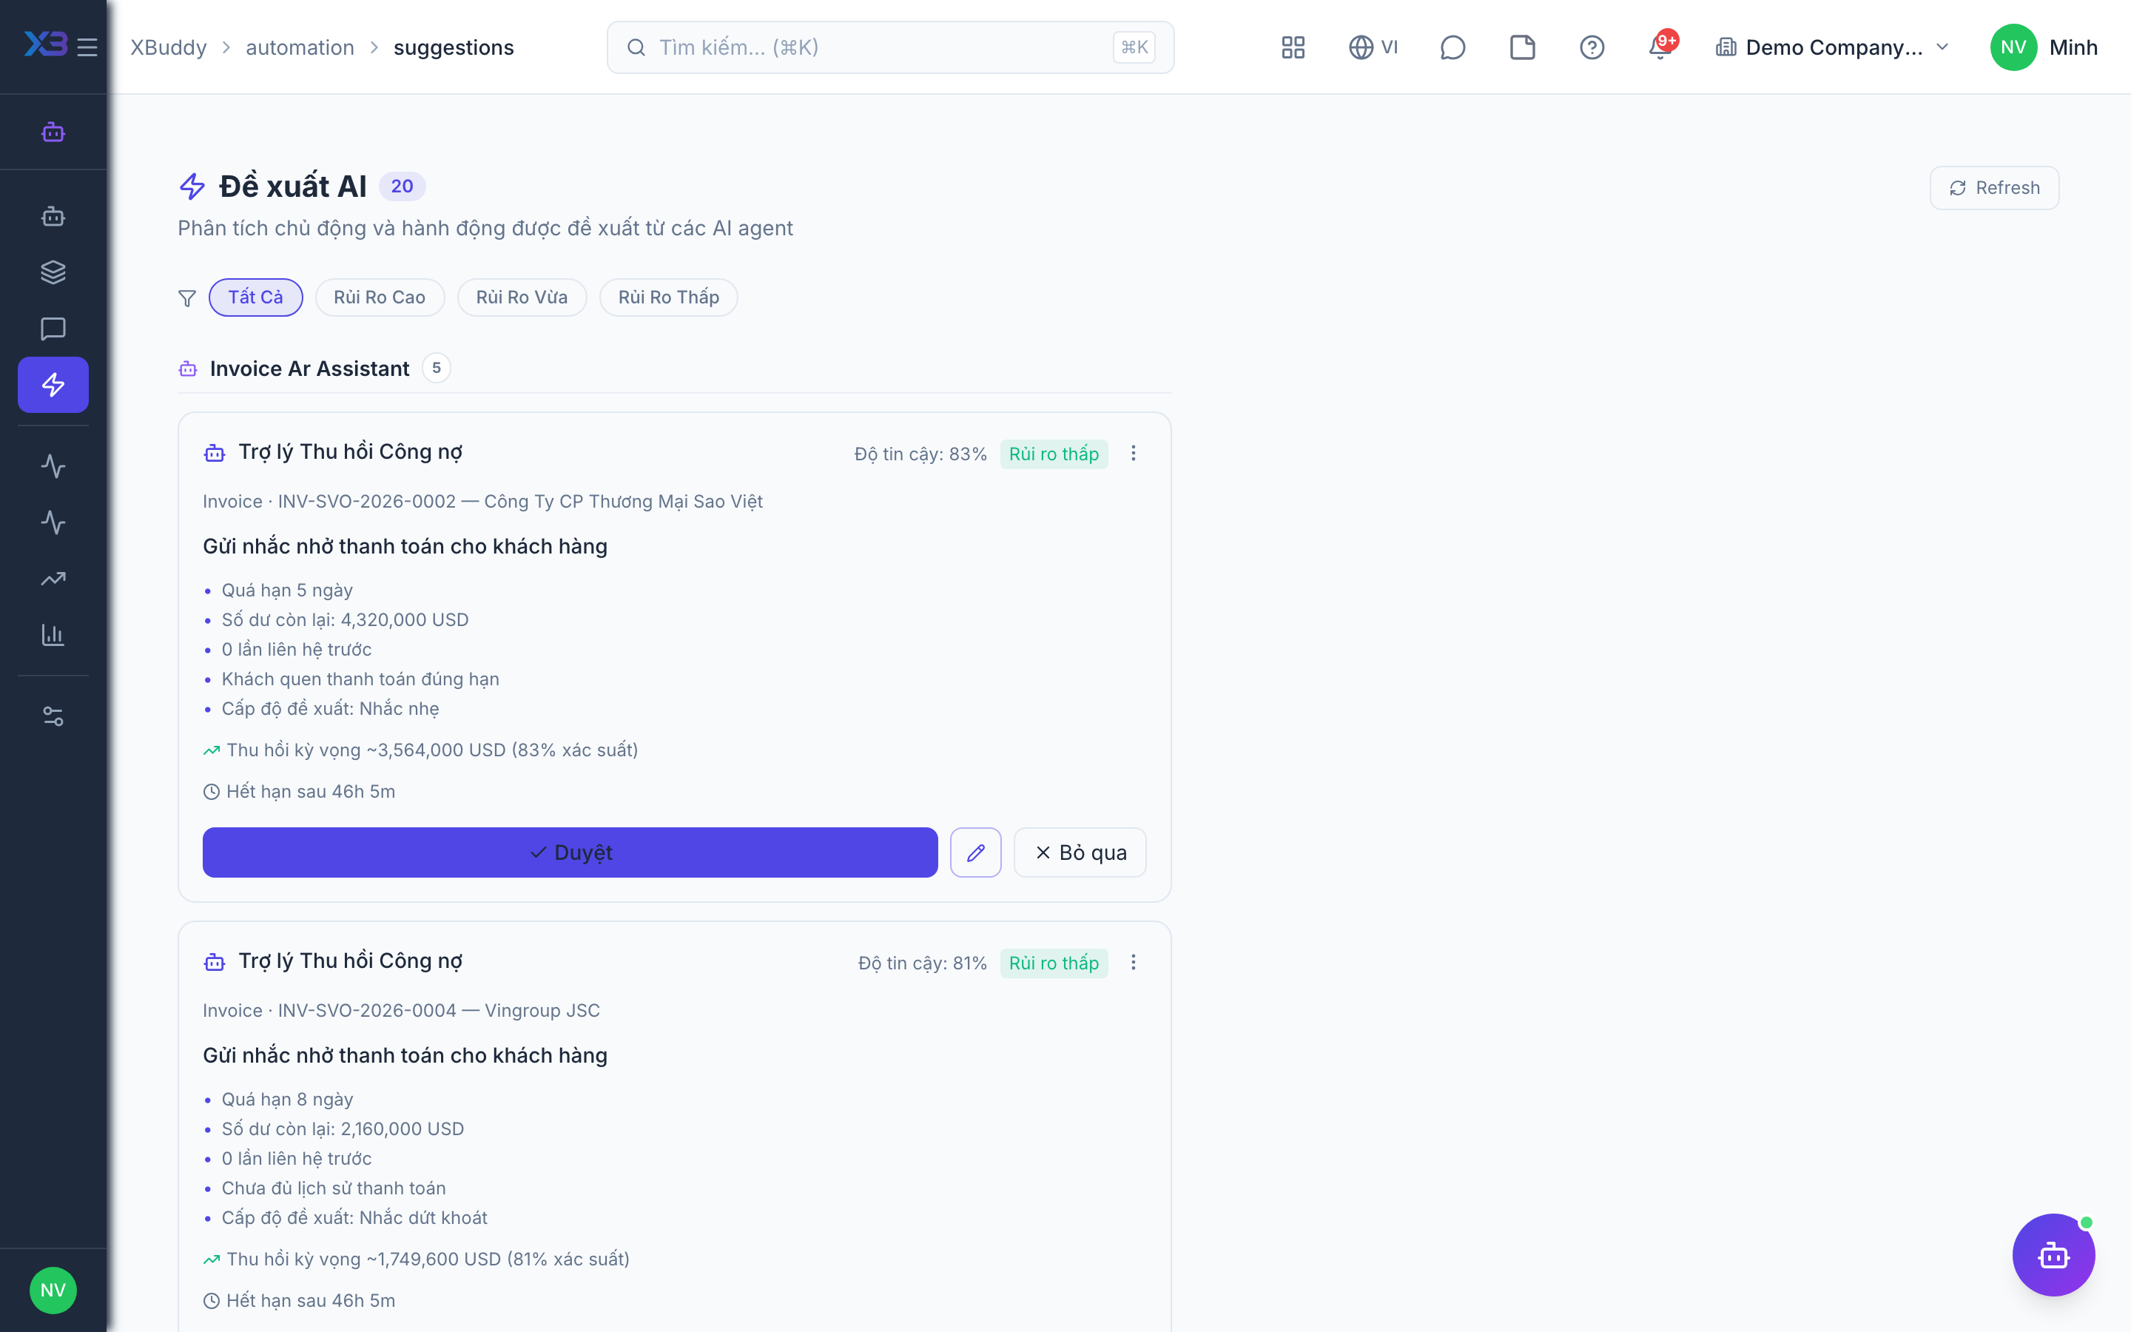Open the help question mark icon
This screenshot has height=1332, width=2131.
click(1591, 47)
